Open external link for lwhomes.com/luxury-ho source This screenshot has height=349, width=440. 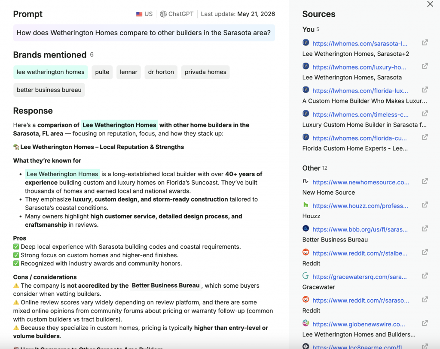click(x=425, y=66)
